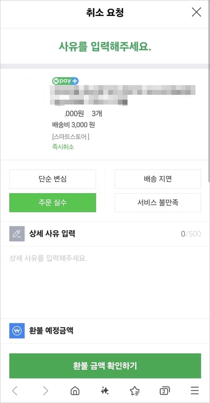Select 주문 실수 reason option
The height and width of the screenshot is (403, 210).
coord(52,202)
